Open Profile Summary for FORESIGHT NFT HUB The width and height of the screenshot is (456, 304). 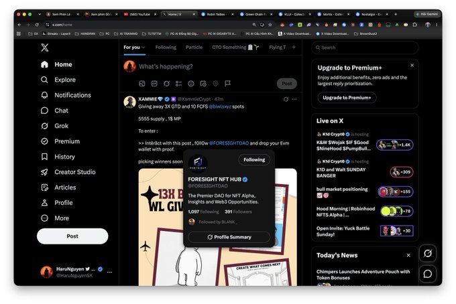click(229, 237)
